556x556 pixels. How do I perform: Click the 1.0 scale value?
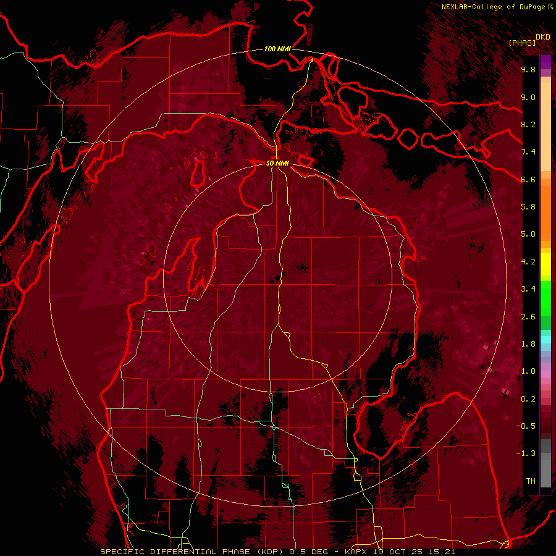(528, 371)
